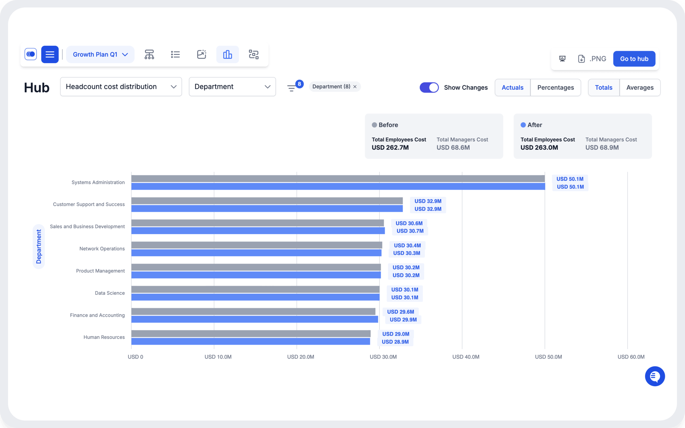
Task: Click the Finance and Accounting label
Action: click(x=97, y=315)
